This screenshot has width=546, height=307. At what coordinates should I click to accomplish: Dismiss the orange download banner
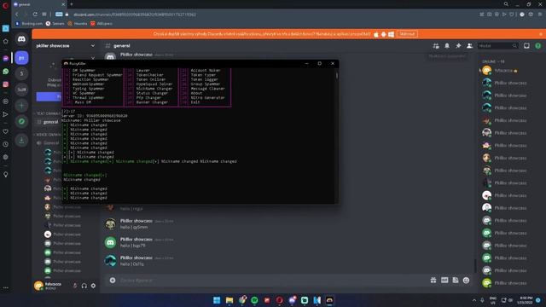point(540,34)
